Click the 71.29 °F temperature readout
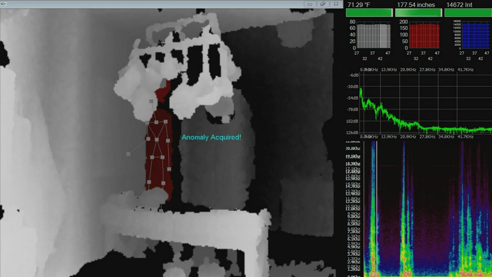 pyautogui.click(x=359, y=5)
